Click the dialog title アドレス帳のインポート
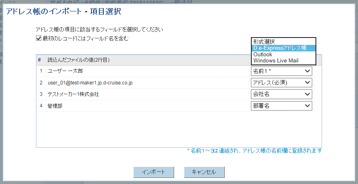The height and width of the screenshot is (184, 358). [63, 11]
